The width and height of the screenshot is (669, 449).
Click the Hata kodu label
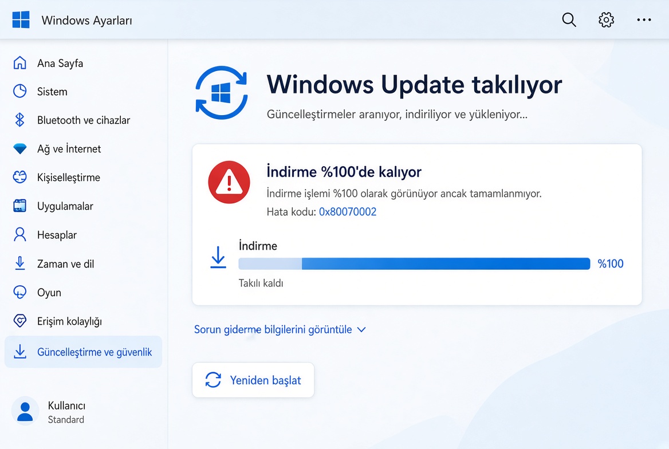(292, 212)
